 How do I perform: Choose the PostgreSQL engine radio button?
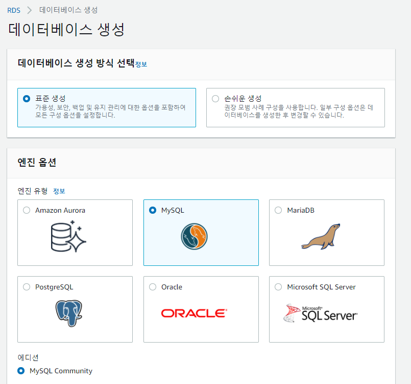click(27, 287)
